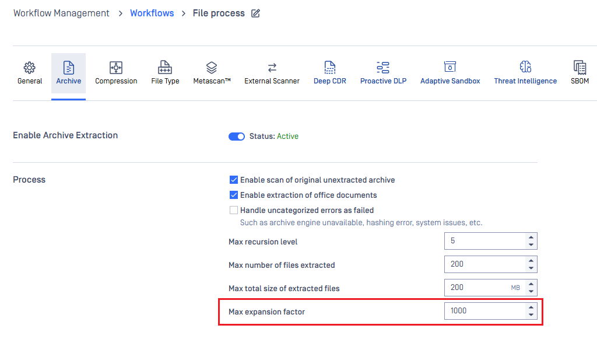Toggle the Enable Archive Extraction switch

click(x=237, y=137)
